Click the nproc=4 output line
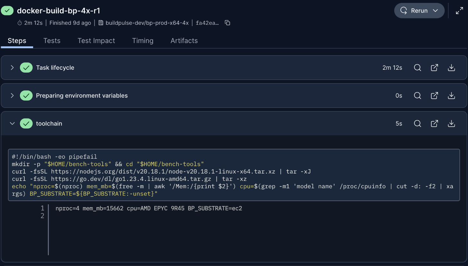Screen dimensions: 468x266 point(149,208)
